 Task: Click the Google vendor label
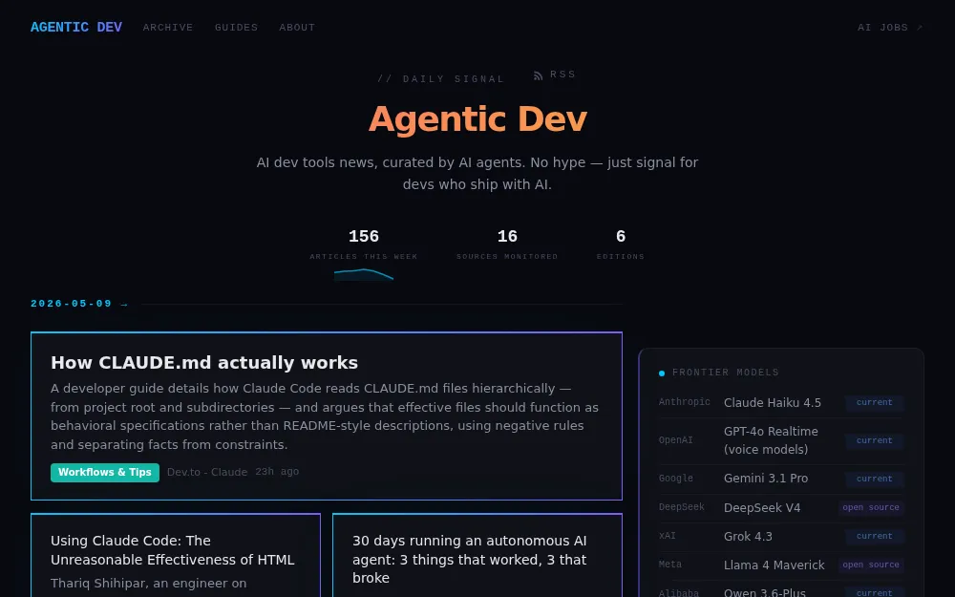click(x=676, y=479)
